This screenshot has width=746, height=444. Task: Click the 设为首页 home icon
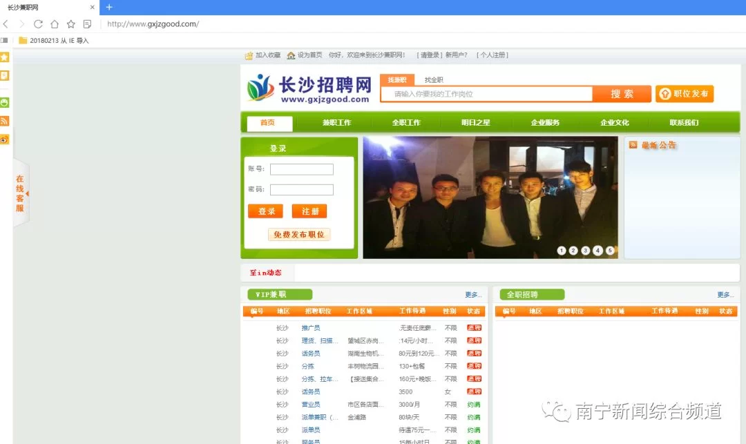tap(292, 55)
